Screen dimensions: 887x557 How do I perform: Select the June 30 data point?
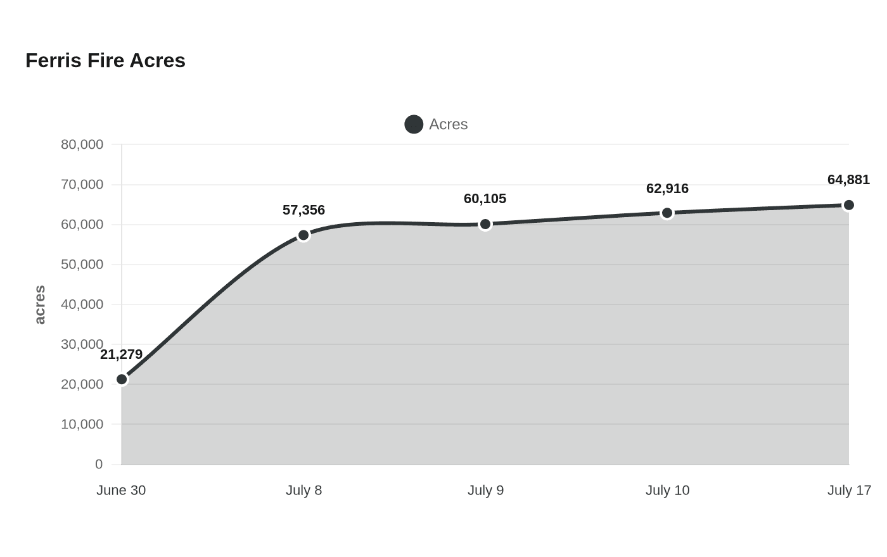[x=122, y=379]
